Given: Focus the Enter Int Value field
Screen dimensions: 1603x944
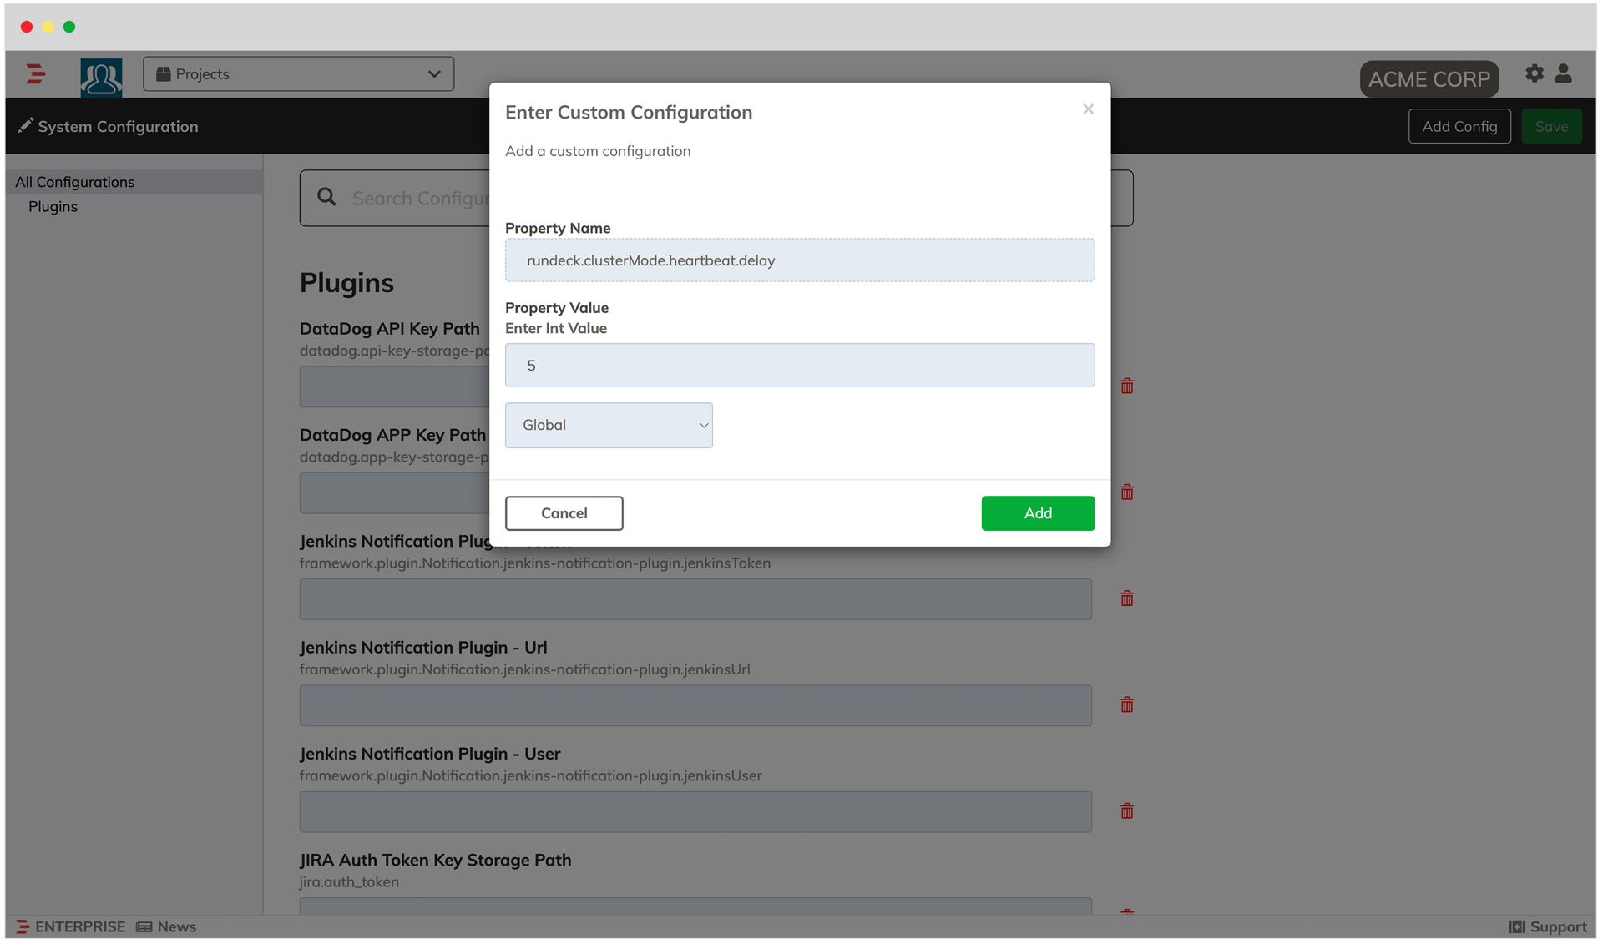Looking at the screenshot, I should pyautogui.click(x=799, y=365).
